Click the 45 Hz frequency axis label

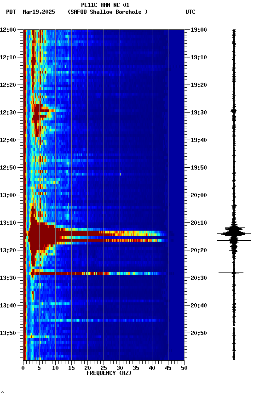(x=168, y=369)
